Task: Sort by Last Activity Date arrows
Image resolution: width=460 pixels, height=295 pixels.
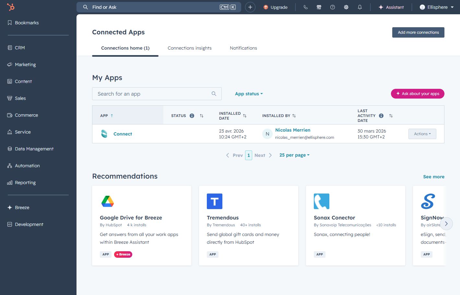Action: click(391, 116)
